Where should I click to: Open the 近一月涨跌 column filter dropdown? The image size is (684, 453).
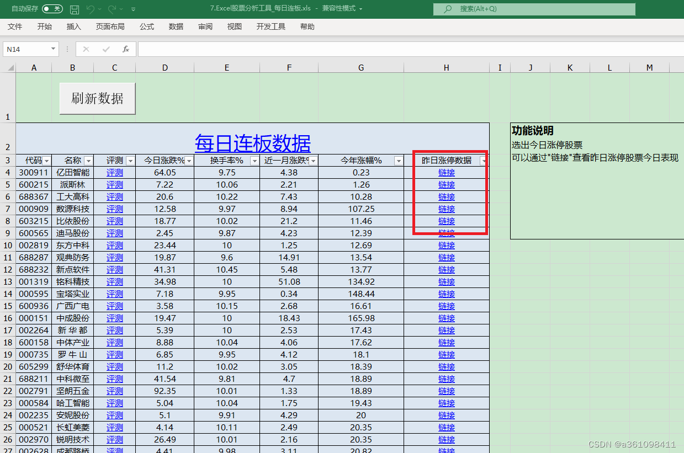click(x=313, y=161)
